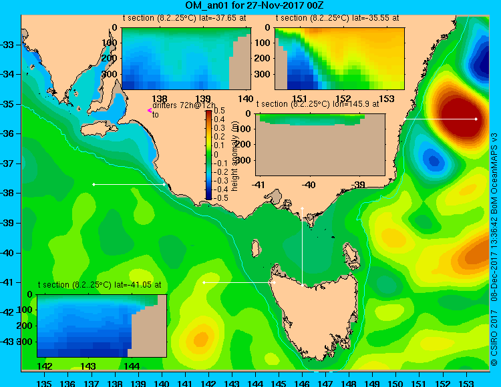Open the lat=-41.05 temperature section inset
The width and height of the screenshot is (501, 387).
102,326
